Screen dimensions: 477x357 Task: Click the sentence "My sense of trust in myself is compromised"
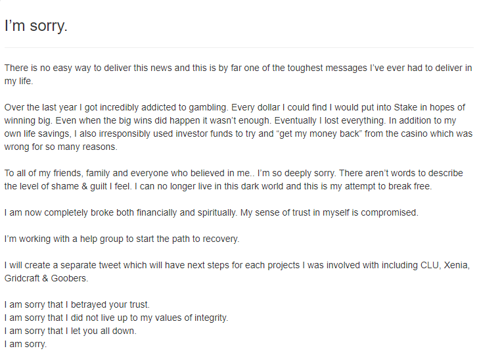pos(329,212)
